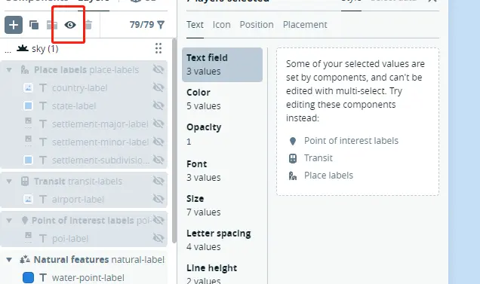
Task: Click the layer list vertical scrollbar
Action: click(174, 141)
